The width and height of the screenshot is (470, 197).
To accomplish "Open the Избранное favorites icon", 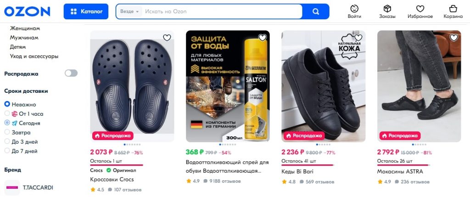I will (x=420, y=11).
